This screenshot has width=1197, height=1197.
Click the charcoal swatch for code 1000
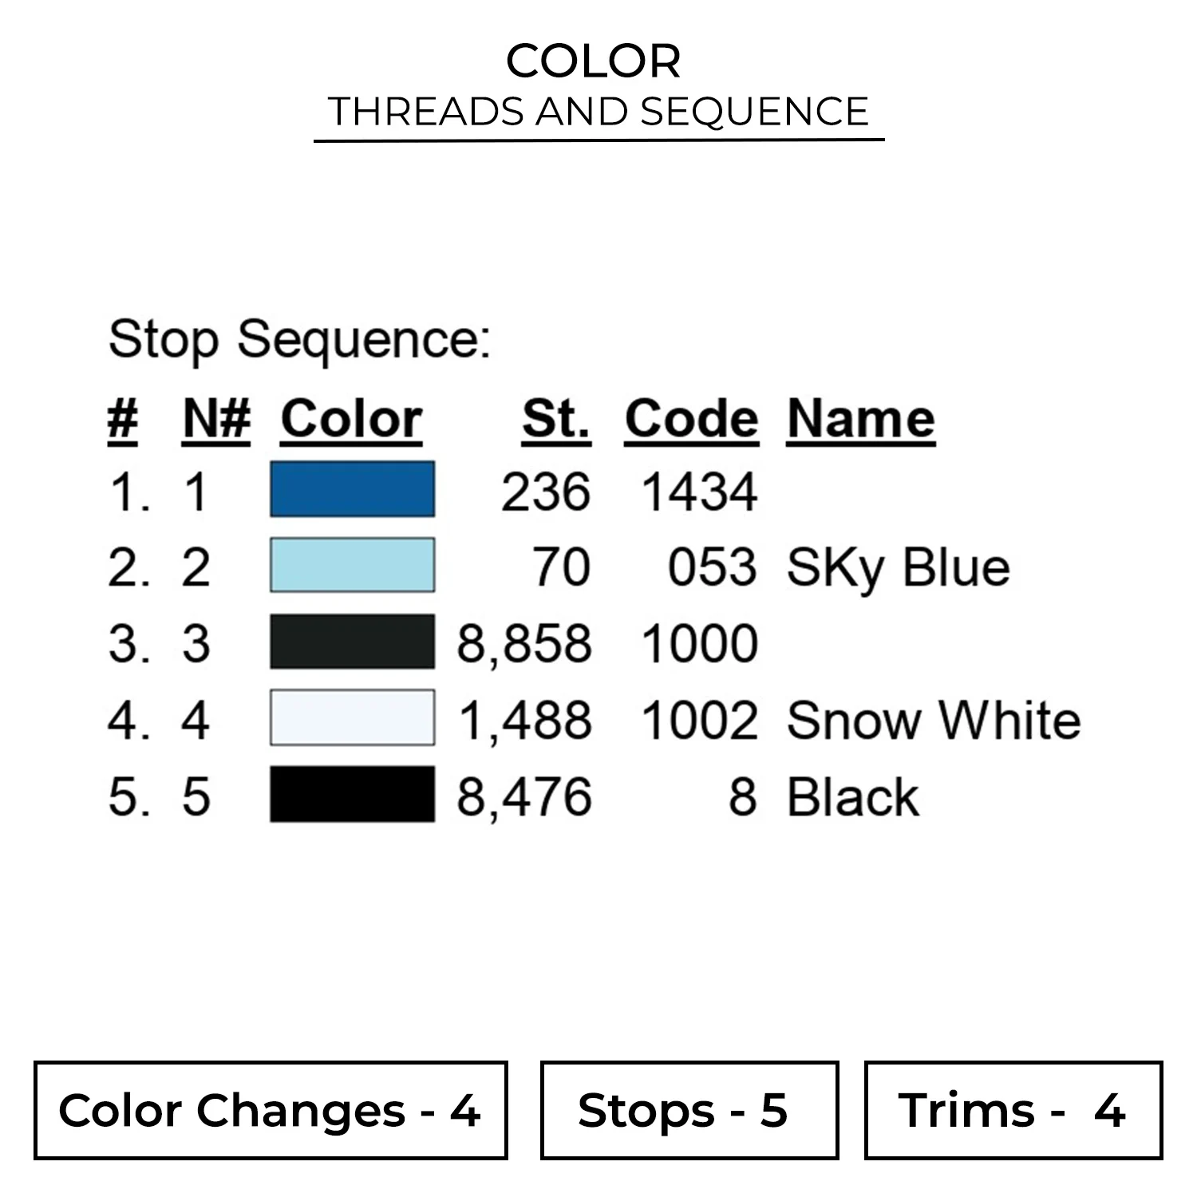tap(352, 642)
